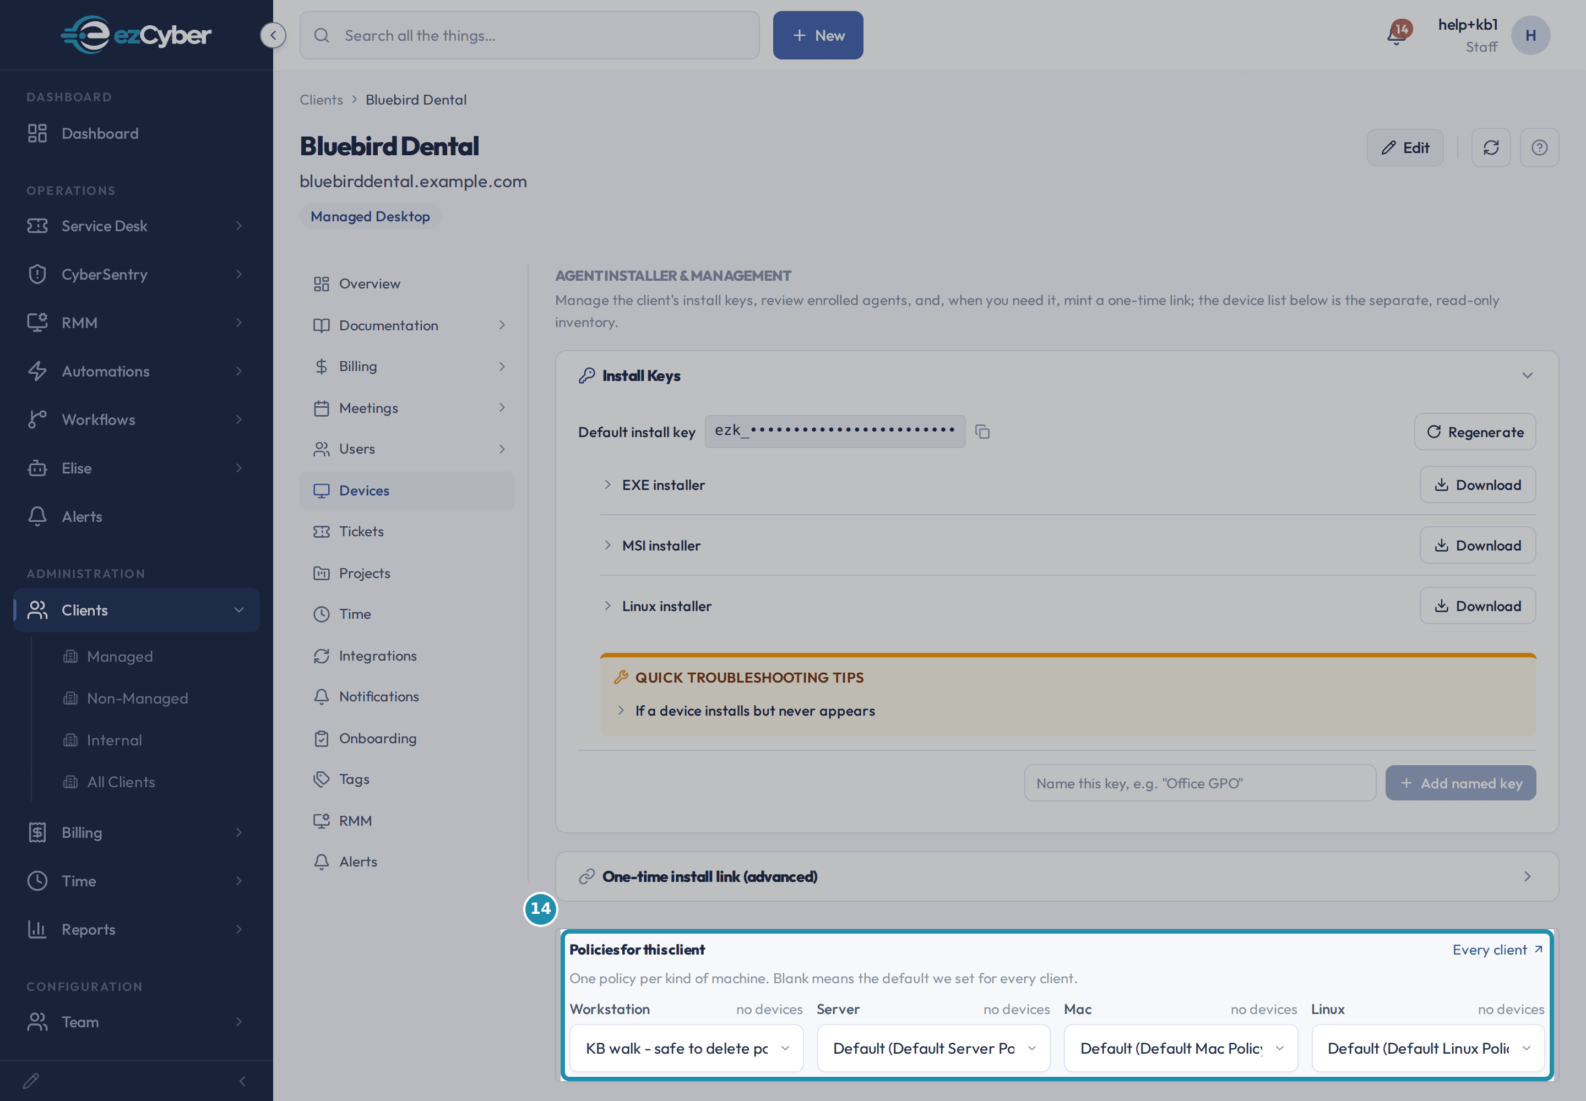1586x1101 pixels.
Task: Collapse the sidebar with the arrow button
Action: (273, 35)
